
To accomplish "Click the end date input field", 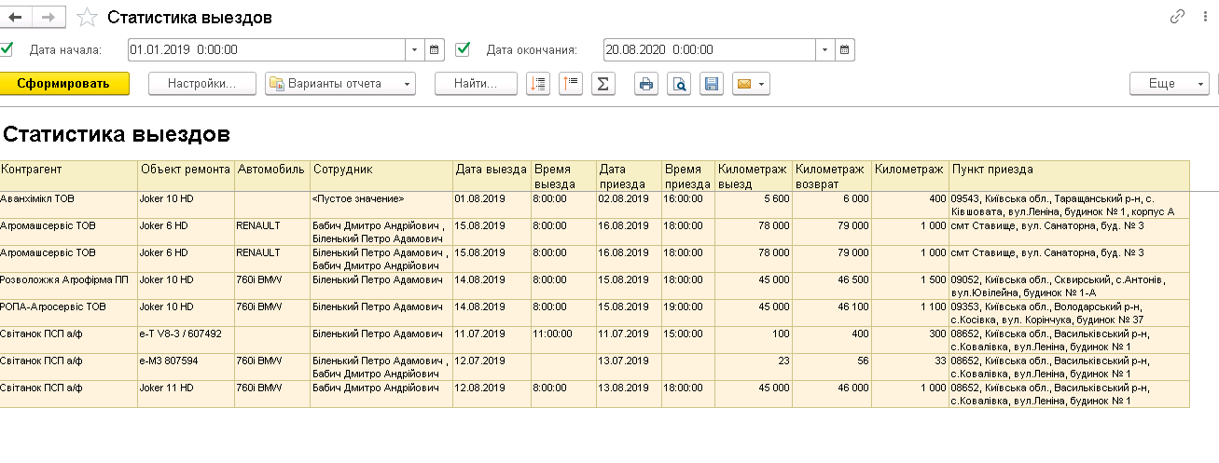I will coord(707,49).
